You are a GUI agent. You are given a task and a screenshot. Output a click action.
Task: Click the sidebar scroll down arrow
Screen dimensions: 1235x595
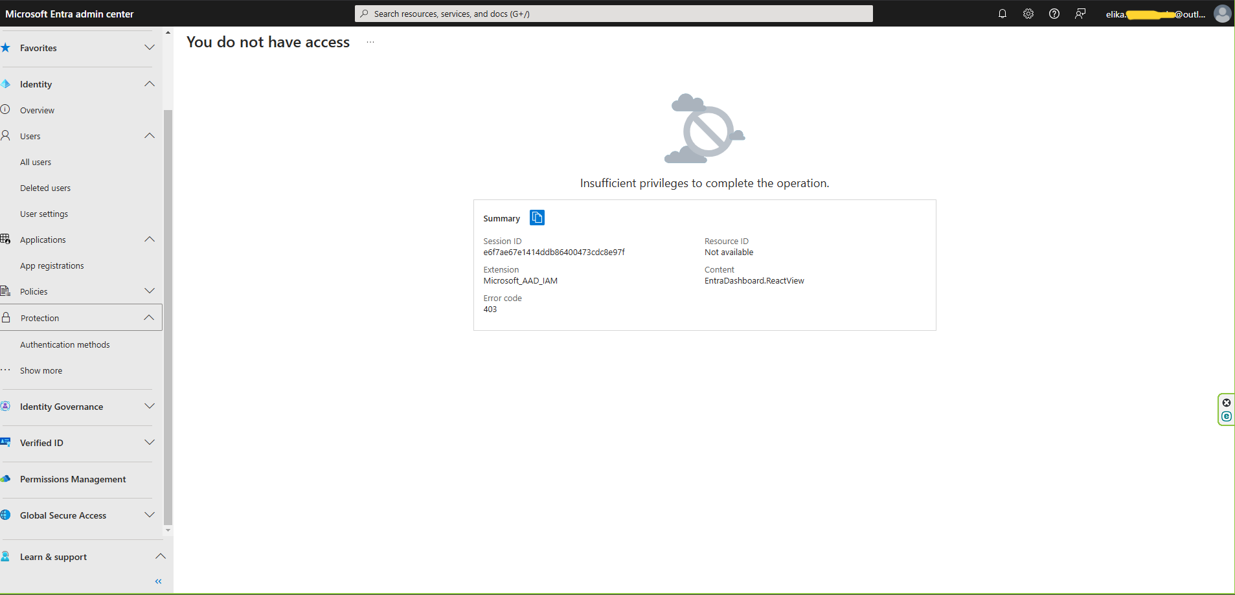tap(168, 530)
